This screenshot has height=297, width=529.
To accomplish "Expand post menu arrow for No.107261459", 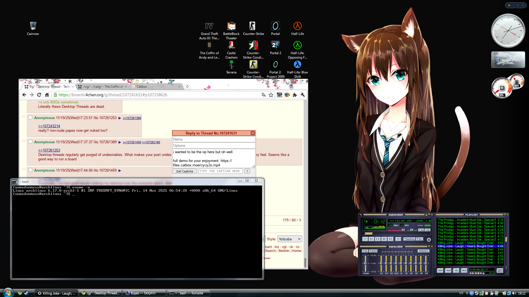I will [x=120, y=170].
